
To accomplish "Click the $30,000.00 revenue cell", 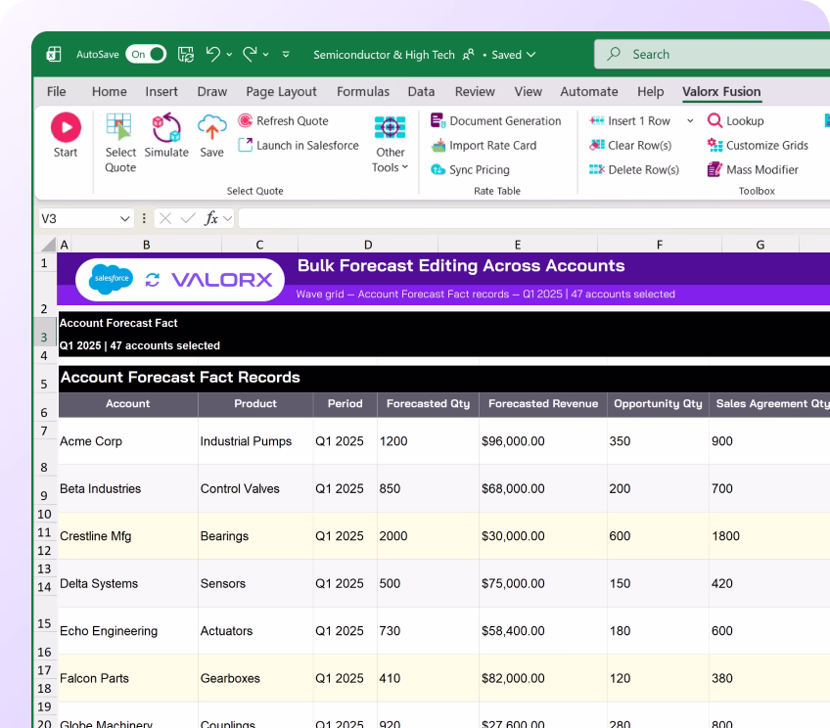I will 543,536.
